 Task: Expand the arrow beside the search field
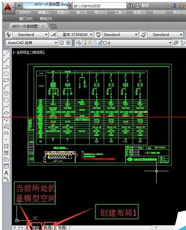tap(70, 5)
